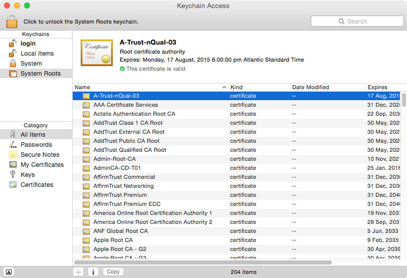Sort by the Kind column header
The width and height of the screenshot is (407, 278).
tap(258, 87)
